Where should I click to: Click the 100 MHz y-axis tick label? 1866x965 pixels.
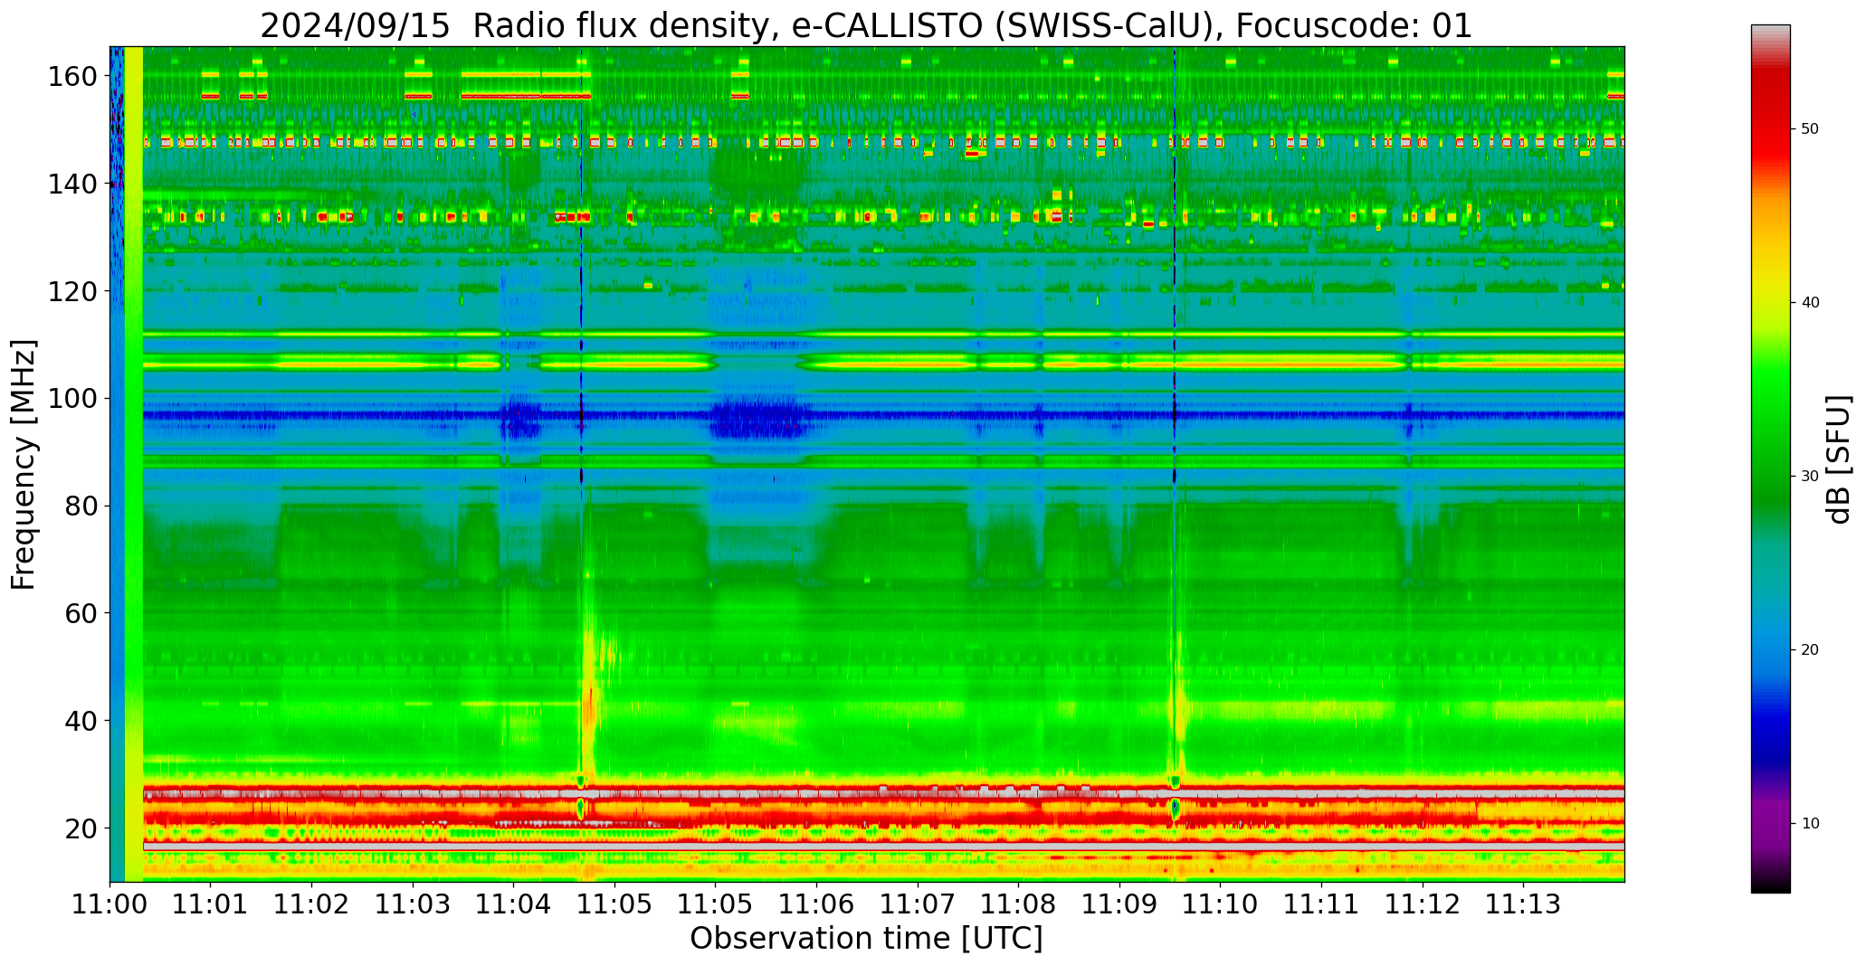tap(73, 399)
